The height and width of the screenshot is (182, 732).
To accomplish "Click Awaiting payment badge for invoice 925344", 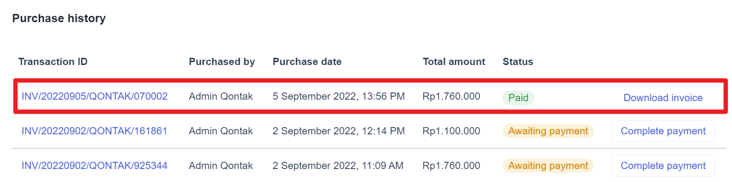I will coord(548,166).
